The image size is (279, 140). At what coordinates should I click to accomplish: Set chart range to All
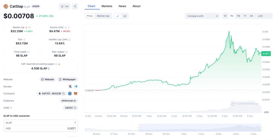point(251,16)
